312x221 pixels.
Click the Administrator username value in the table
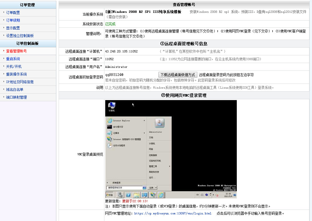click(116, 67)
